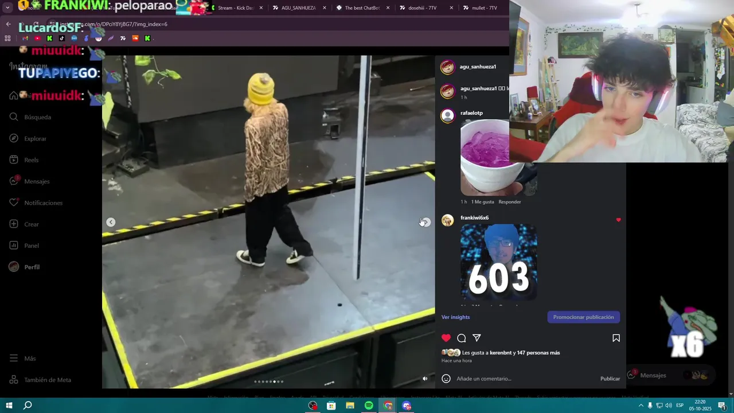Click Publicar to post the comment
Viewport: 734px width, 413px height.
(610, 379)
